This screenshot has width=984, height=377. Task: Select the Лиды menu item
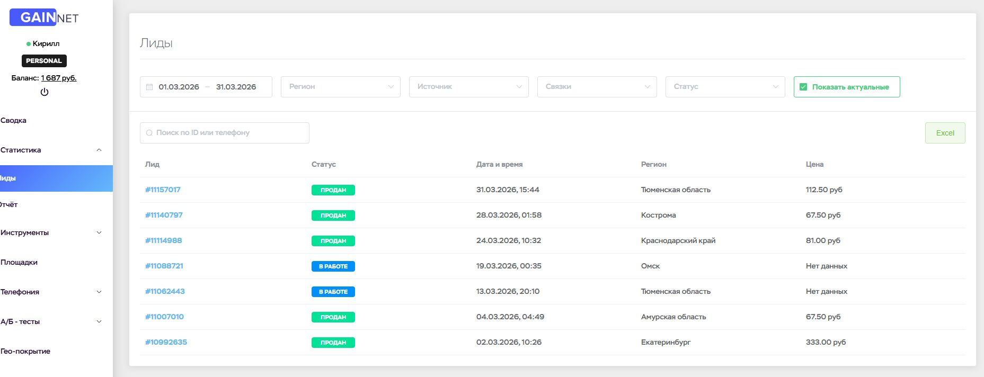coord(56,178)
